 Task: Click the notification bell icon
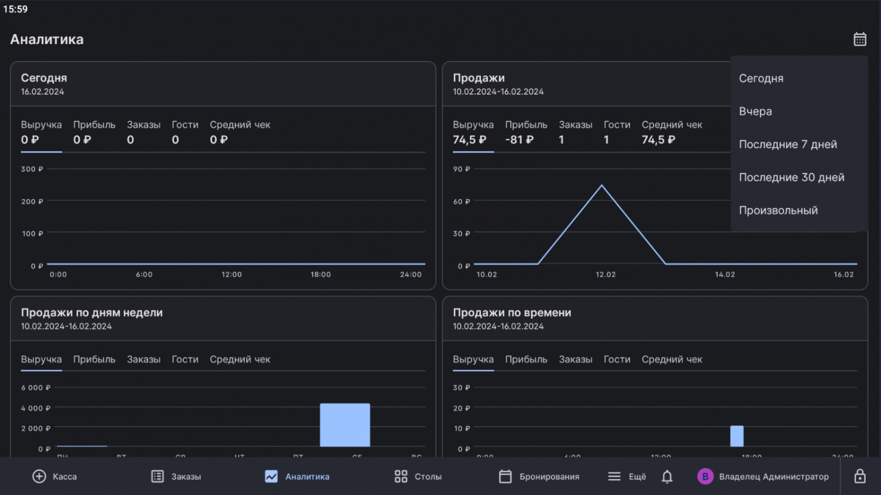[x=667, y=477]
